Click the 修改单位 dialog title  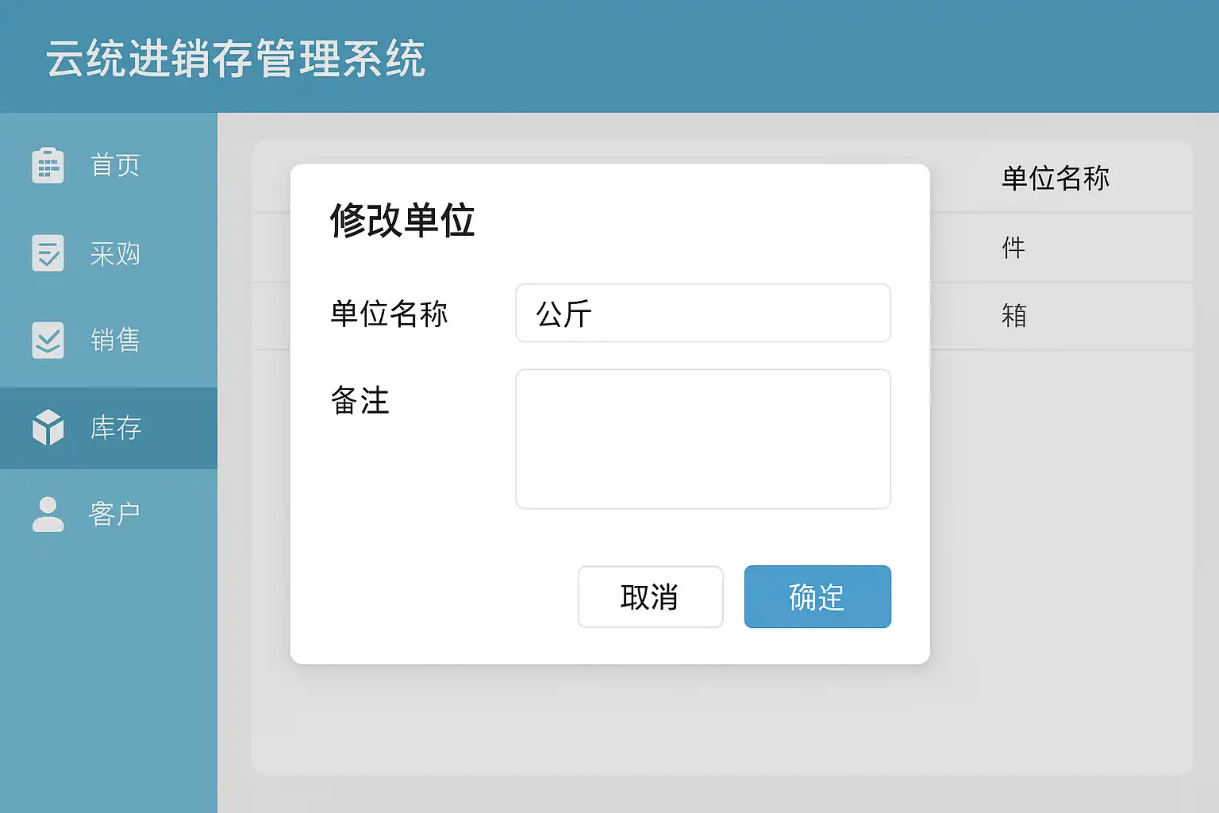click(x=402, y=220)
